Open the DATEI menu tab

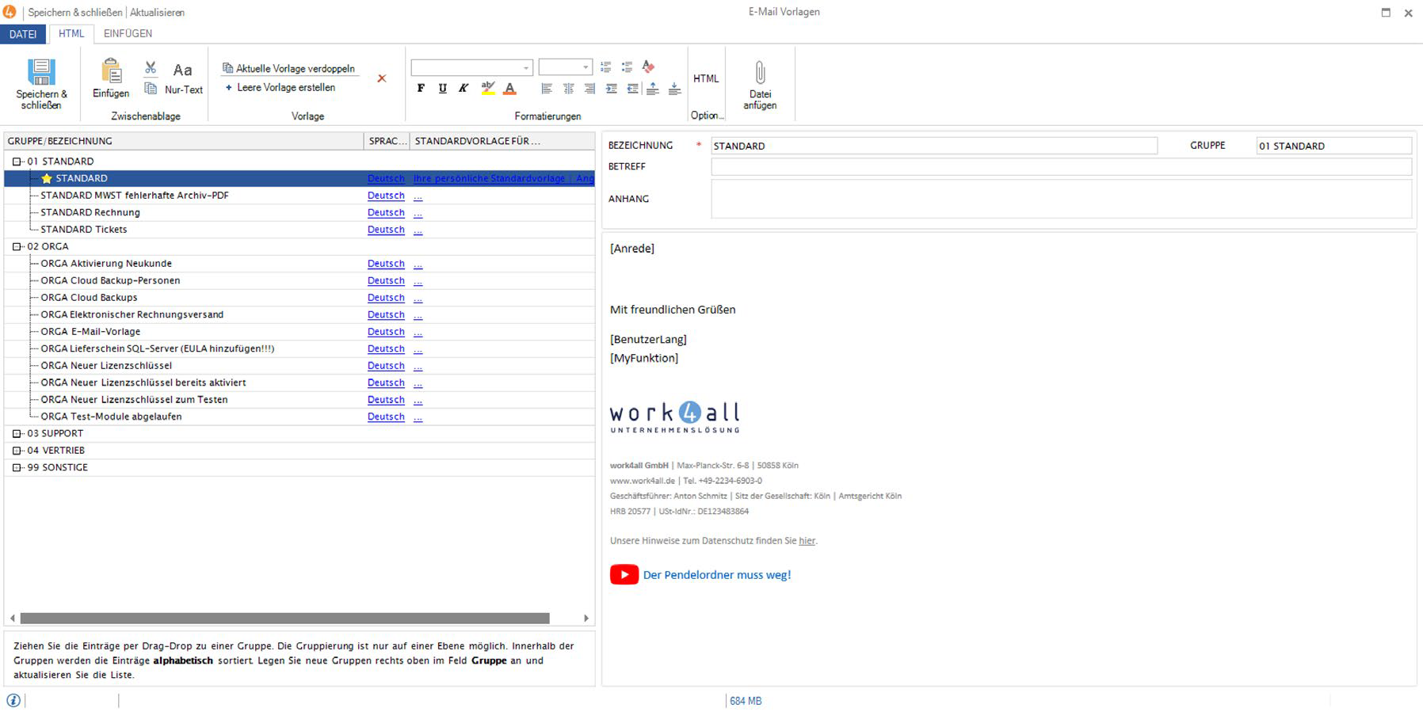click(23, 34)
